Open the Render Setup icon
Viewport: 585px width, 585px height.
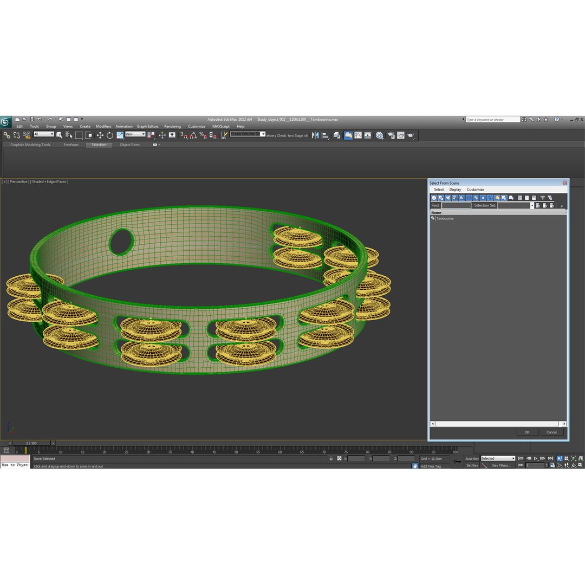tap(391, 135)
